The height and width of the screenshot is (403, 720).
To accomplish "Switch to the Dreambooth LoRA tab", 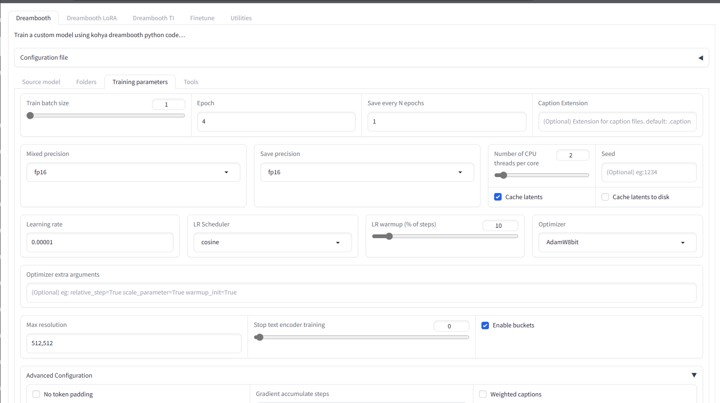I will pyautogui.click(x=92, y=18).
